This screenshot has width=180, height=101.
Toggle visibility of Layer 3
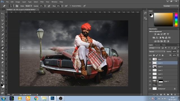click(150, 78)
